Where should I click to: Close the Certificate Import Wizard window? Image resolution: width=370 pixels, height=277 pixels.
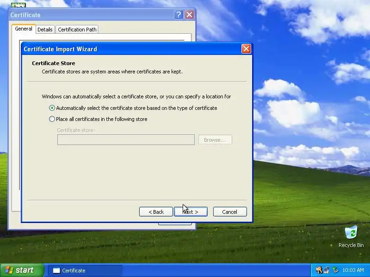(x=246, y=49)
